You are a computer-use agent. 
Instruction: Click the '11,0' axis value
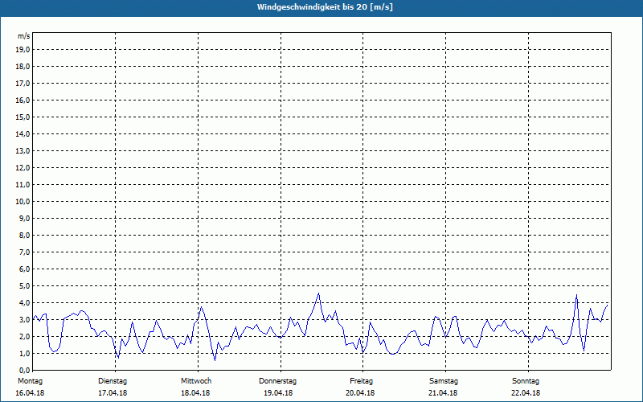point(23,185)
